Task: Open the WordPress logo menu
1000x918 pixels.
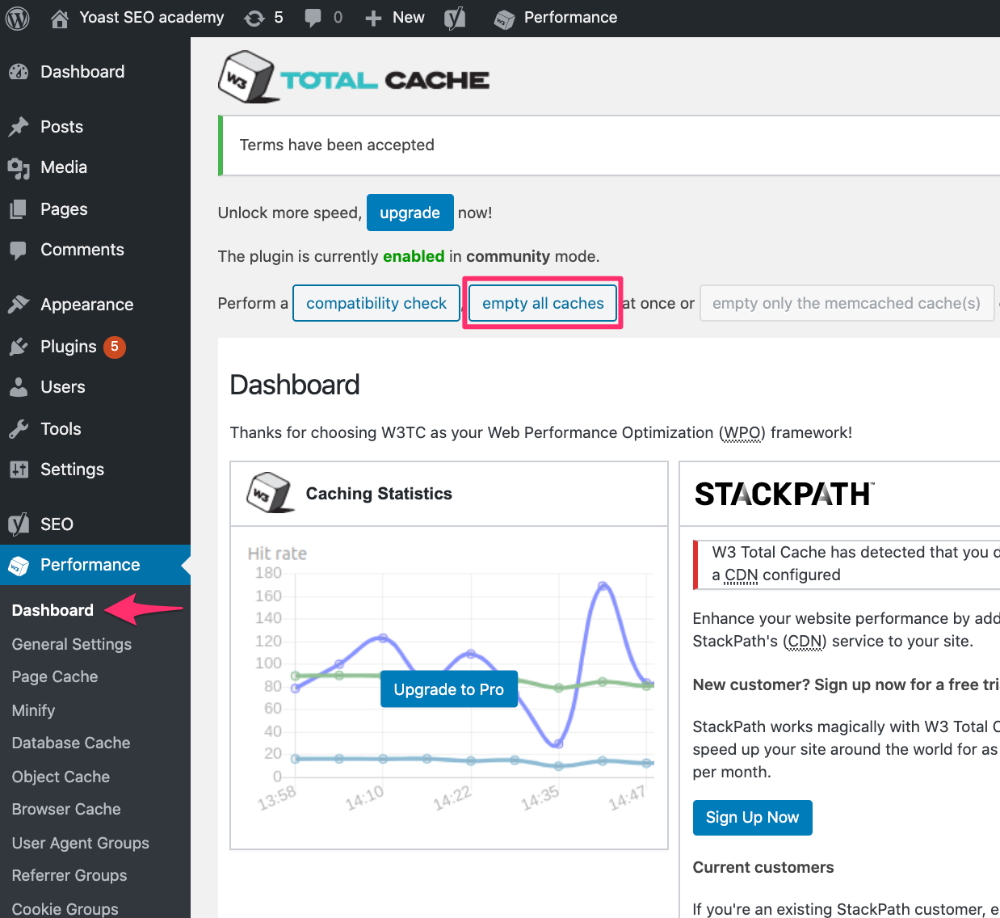Action: pos(17,17)
